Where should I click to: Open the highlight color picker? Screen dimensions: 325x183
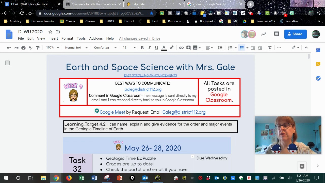[x=172, y=48]
